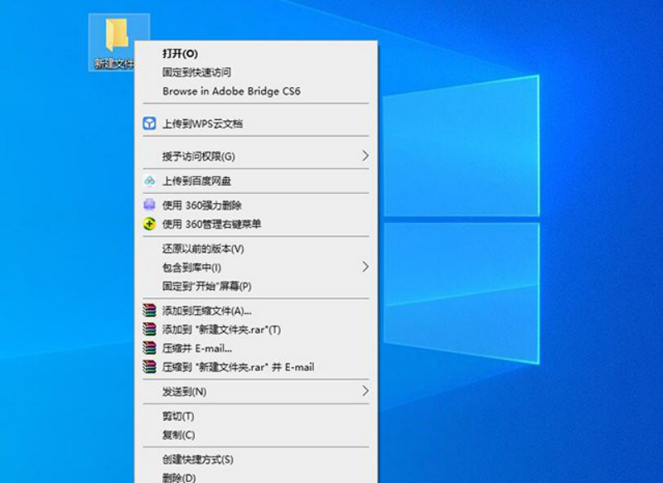The width and height of the screenshot is (663, 483).
Task: Choose 复制(C) to copy the folder
Action: coord(178,435)
